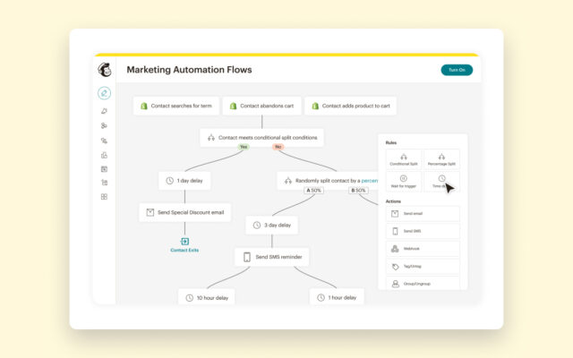Open the Create pencil icon in sidebar
Viewport: 573px width, 358px height.
[x=104, y=93]
